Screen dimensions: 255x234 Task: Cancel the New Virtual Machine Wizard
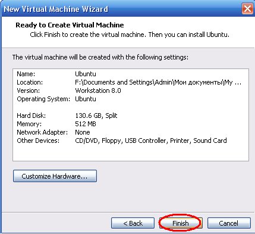(229, 223)
